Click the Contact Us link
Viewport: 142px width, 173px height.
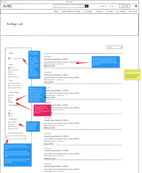pyautogui.click(x=103, y=6)
